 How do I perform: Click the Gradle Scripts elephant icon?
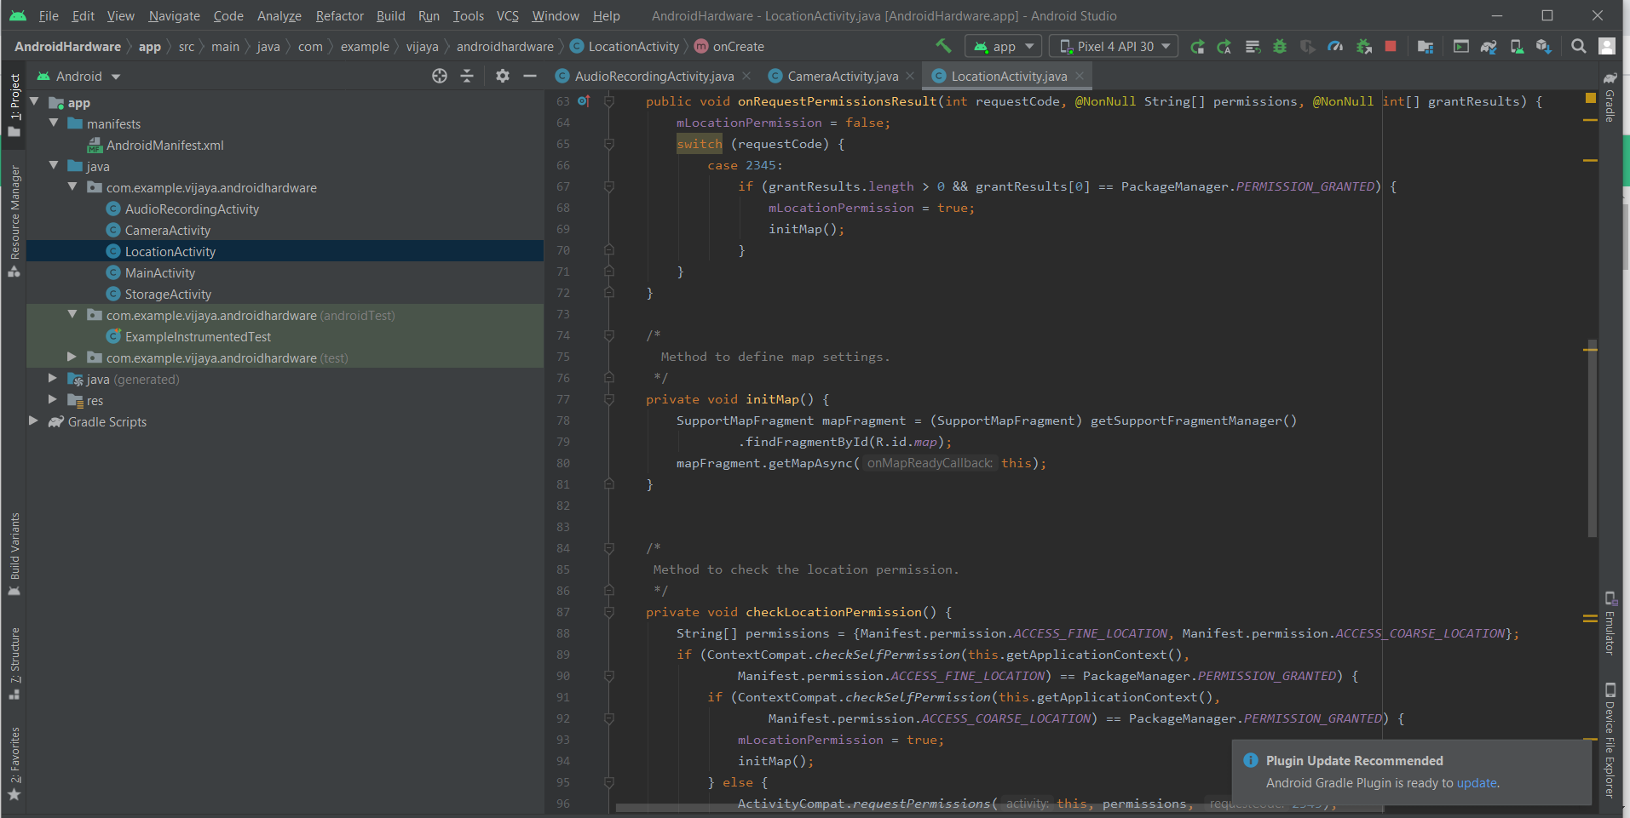pos(56,421)
